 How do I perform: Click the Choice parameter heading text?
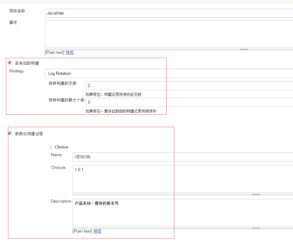tap(61, 147)
